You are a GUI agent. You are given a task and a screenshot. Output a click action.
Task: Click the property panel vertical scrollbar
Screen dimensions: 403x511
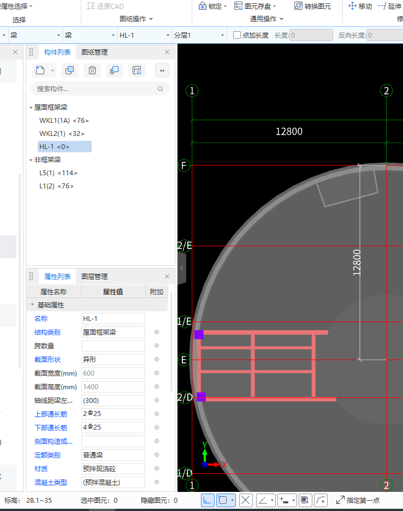tap(171, 341)
